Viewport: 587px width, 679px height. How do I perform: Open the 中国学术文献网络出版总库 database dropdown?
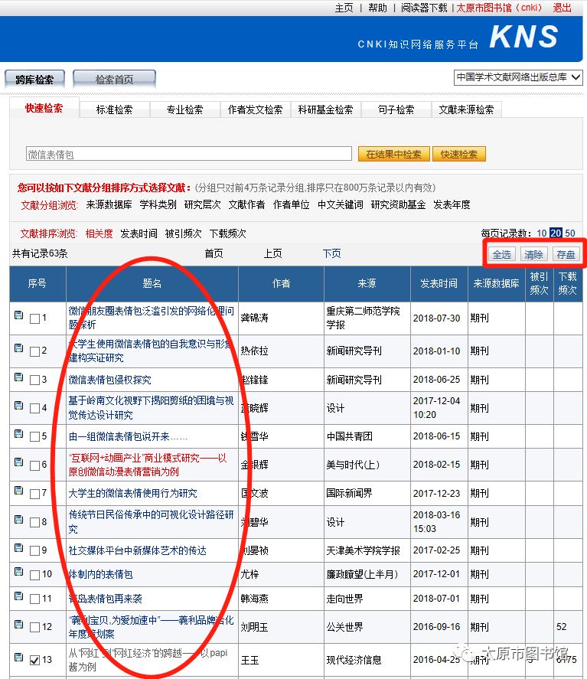(517, 77)
